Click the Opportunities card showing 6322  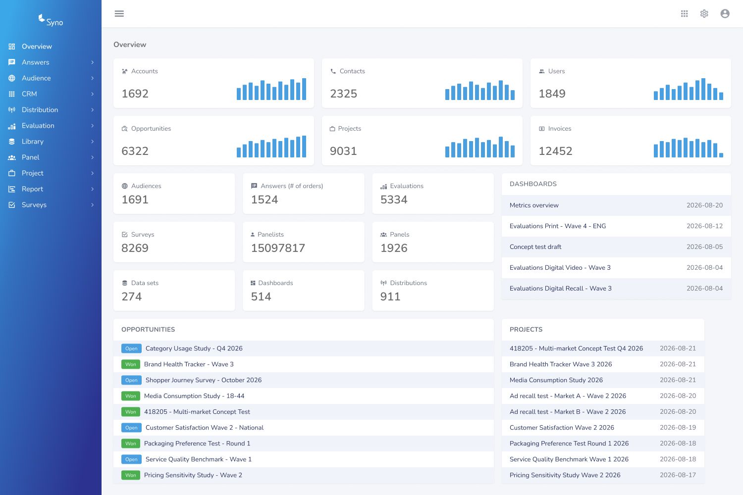tap(213, 141)
